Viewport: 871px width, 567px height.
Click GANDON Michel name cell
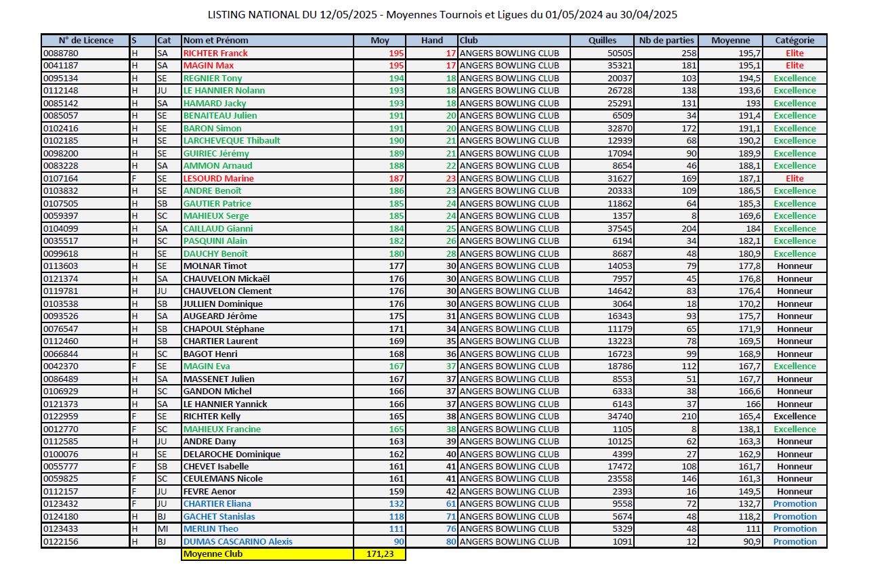point(268,391)
